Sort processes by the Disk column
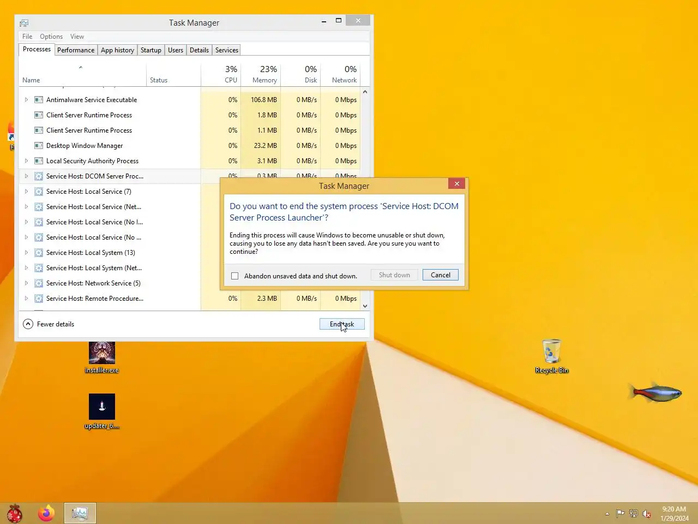The image size is (698, 524). coord(300,74)
